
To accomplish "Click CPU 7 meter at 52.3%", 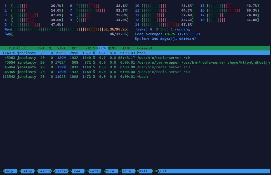I will pyautogui.click(x=99, y=11).
